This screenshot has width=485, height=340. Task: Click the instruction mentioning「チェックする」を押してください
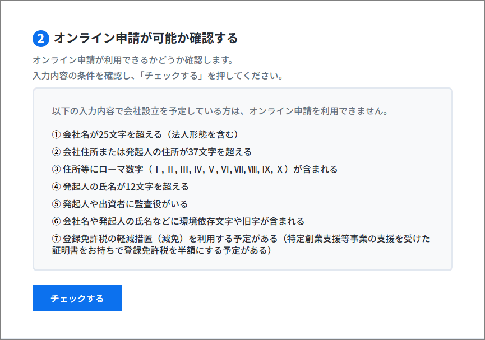click(x=158, y=76)
